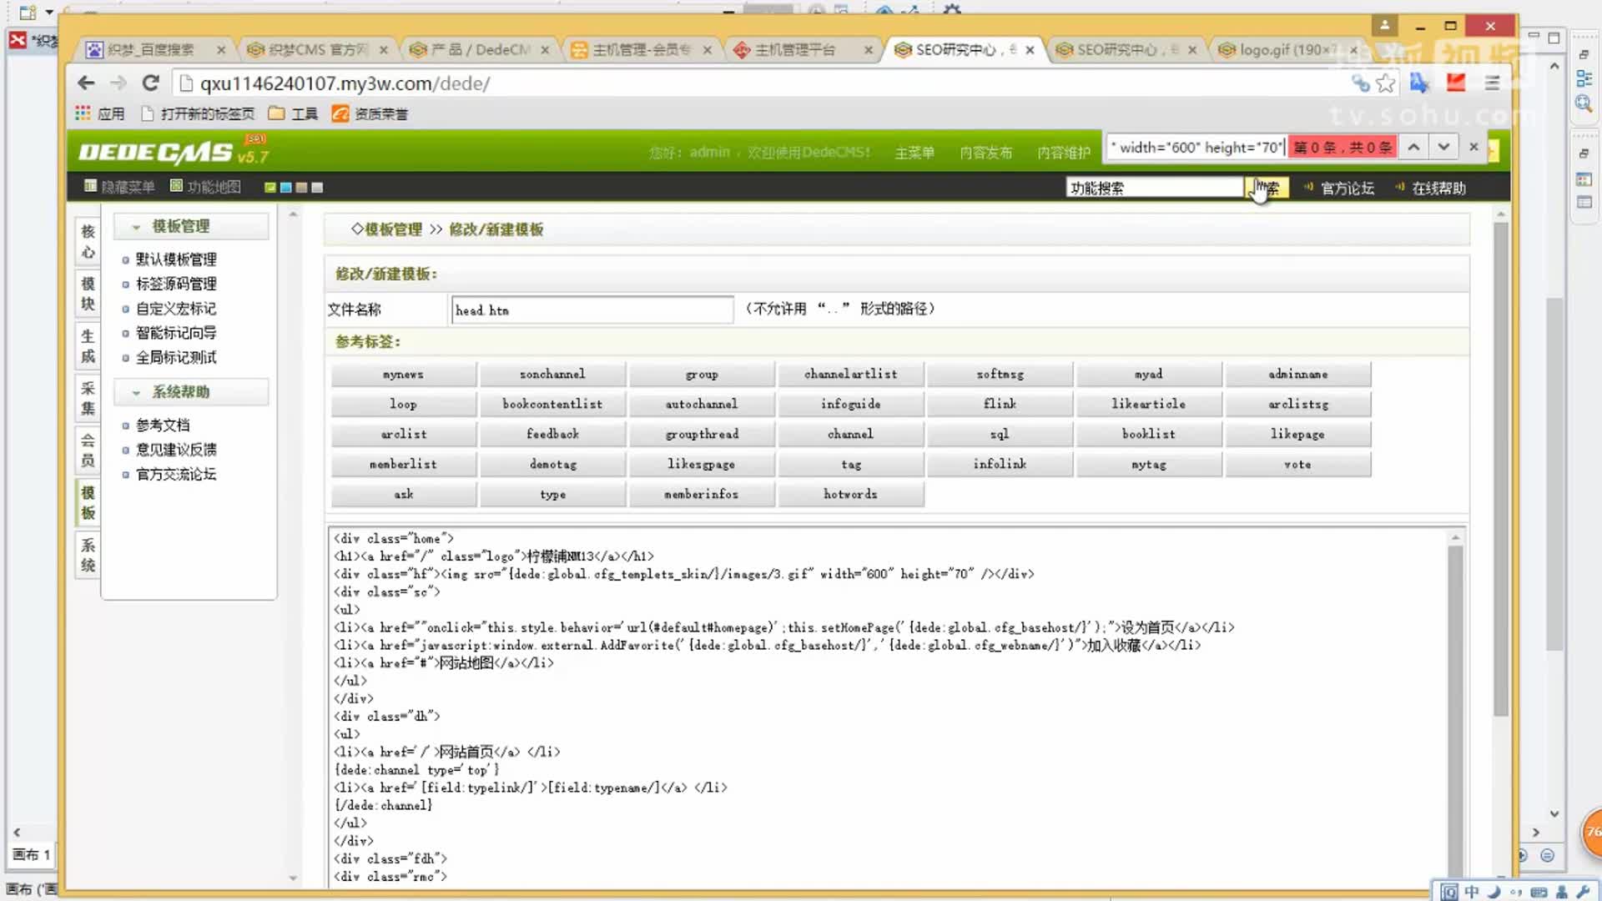
Task: Click the browser reload icon
Action: (x=150, y=83)
